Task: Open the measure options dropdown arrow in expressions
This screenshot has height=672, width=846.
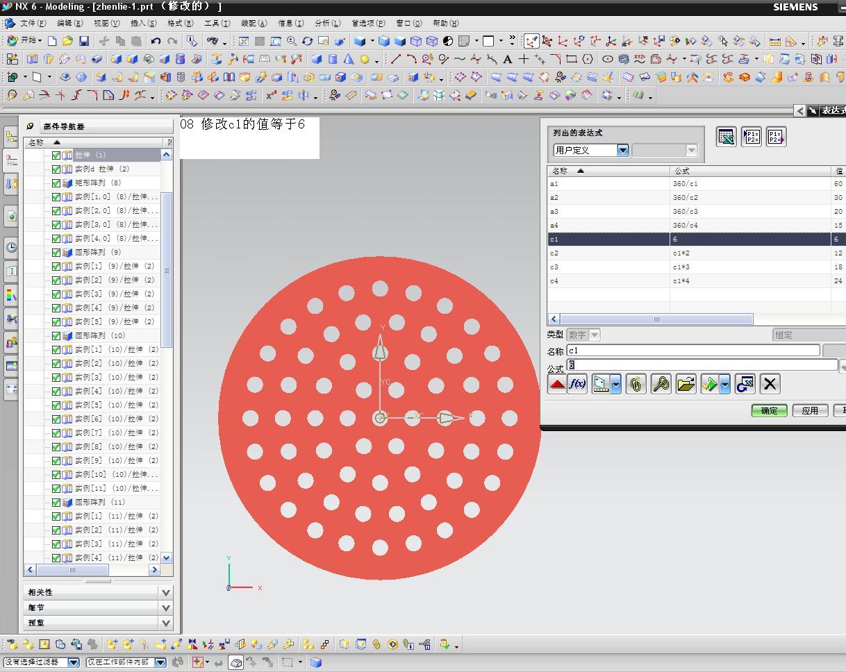Action: coord(616,384)
